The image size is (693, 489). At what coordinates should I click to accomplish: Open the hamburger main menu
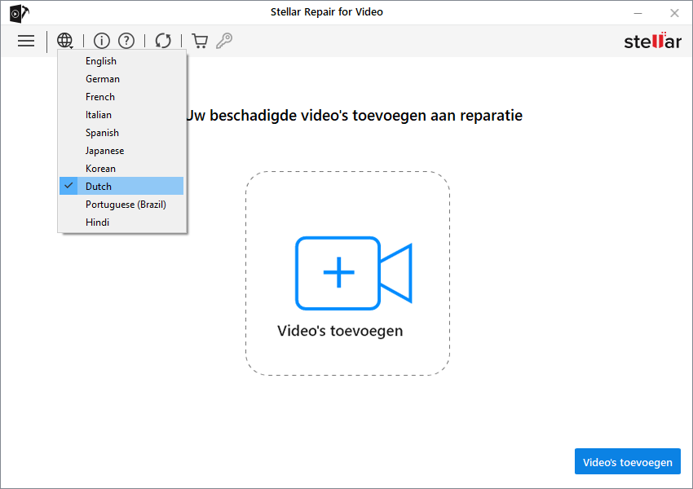pyautogui.click(x=26, y=41)
